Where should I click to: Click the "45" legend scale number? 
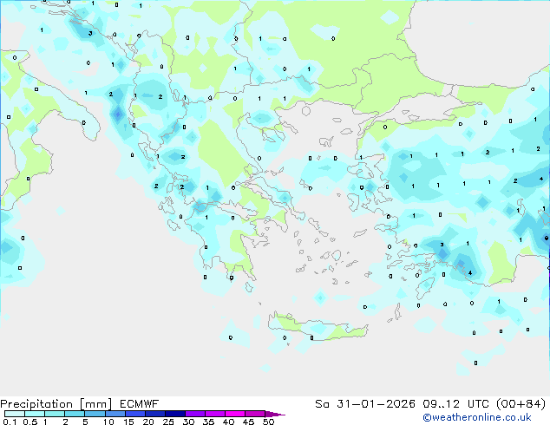click(248, 422)
